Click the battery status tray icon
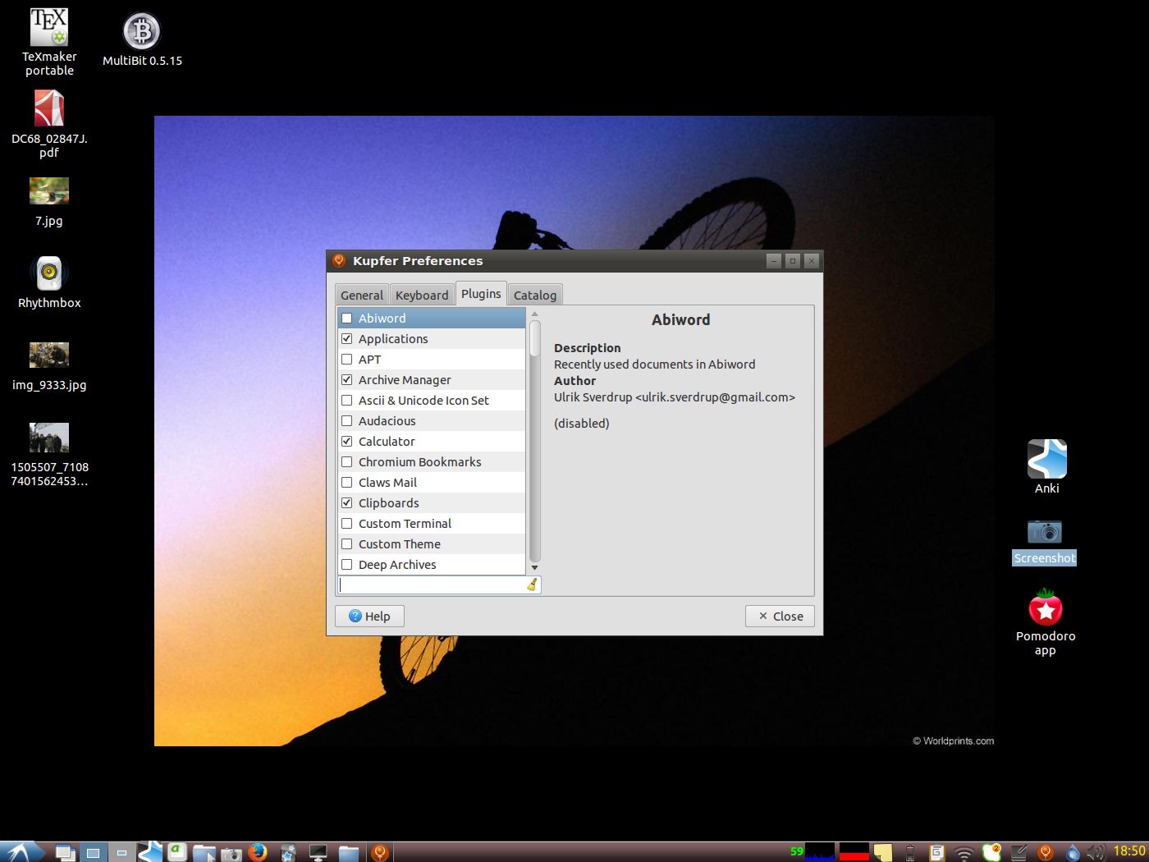 point(909,853)
